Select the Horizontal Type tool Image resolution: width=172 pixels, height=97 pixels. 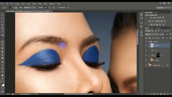(2, 65)
